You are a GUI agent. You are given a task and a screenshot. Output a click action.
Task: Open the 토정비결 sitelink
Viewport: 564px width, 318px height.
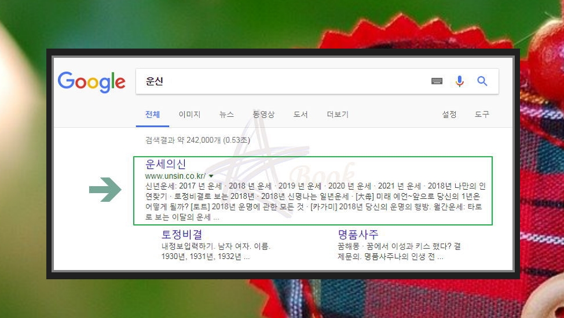tap(182, 235)
